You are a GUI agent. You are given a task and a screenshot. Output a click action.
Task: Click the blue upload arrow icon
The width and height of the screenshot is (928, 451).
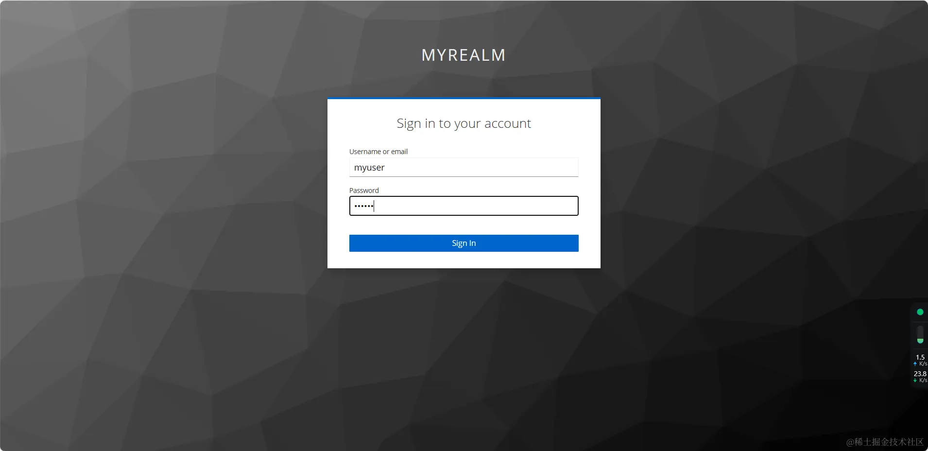coord(915,364)
